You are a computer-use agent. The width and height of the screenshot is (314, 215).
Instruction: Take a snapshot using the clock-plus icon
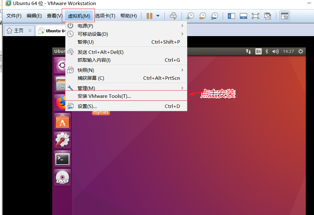(190, 16)
